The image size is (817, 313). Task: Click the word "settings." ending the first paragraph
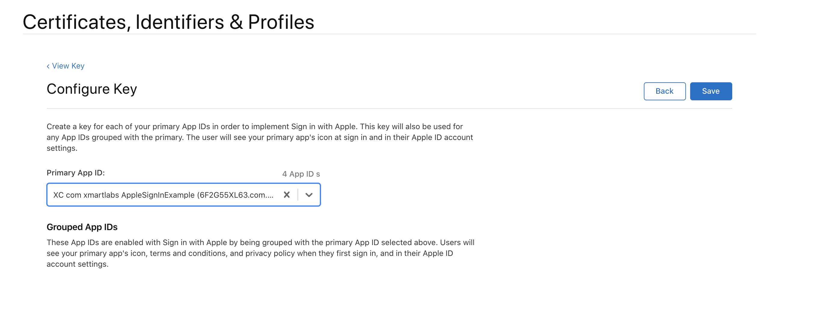tap(62, 148)
